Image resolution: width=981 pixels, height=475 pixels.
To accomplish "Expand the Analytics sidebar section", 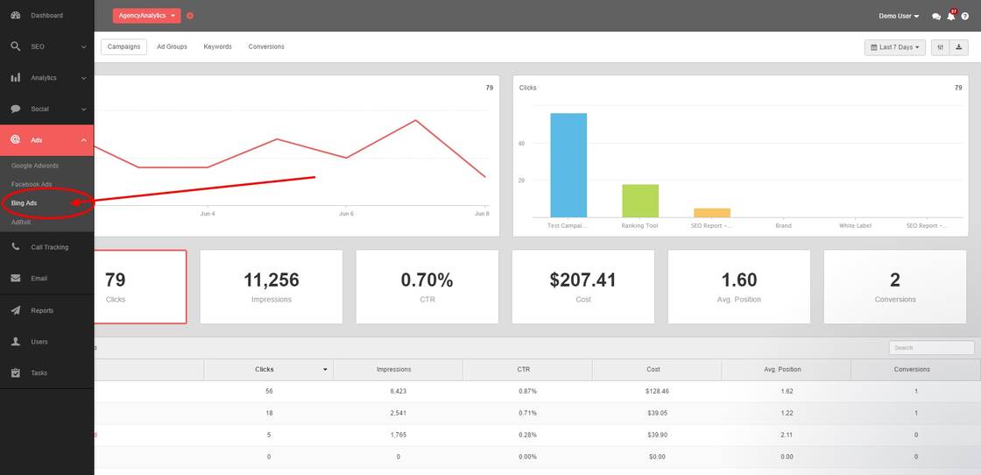I will 46,78.
